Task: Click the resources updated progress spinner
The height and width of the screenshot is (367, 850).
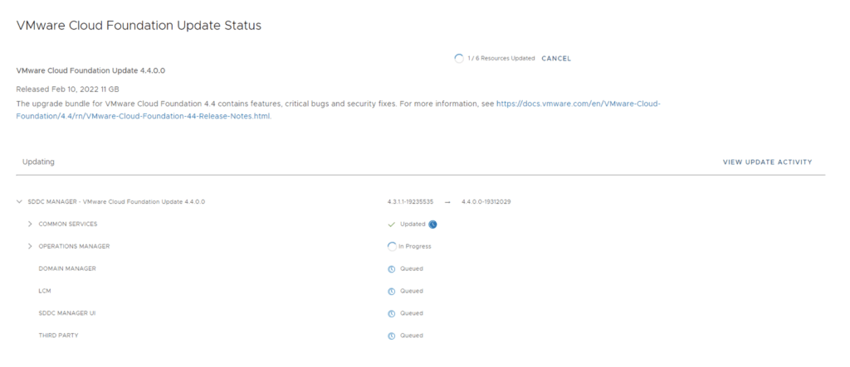Action: [458, 59]
